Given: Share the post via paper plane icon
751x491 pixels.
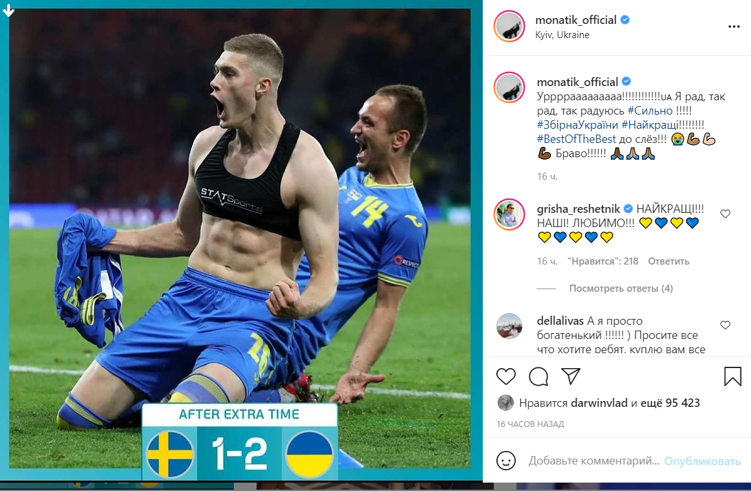Looking at the screenshot, I should 571,376.
